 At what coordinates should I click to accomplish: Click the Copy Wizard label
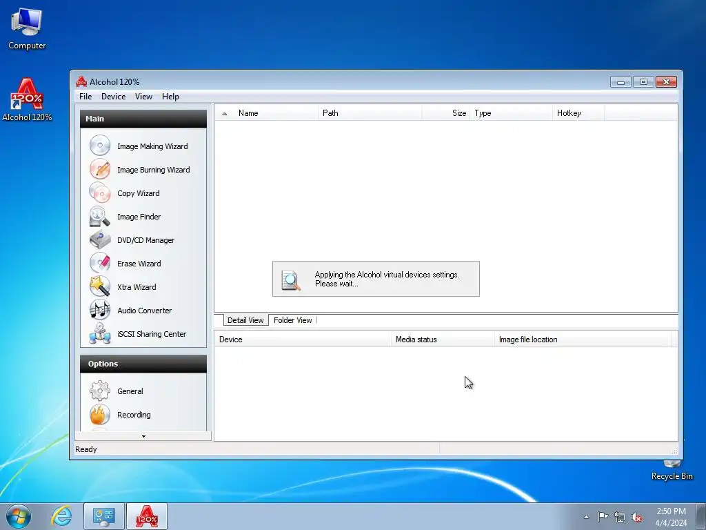point(138,193)
